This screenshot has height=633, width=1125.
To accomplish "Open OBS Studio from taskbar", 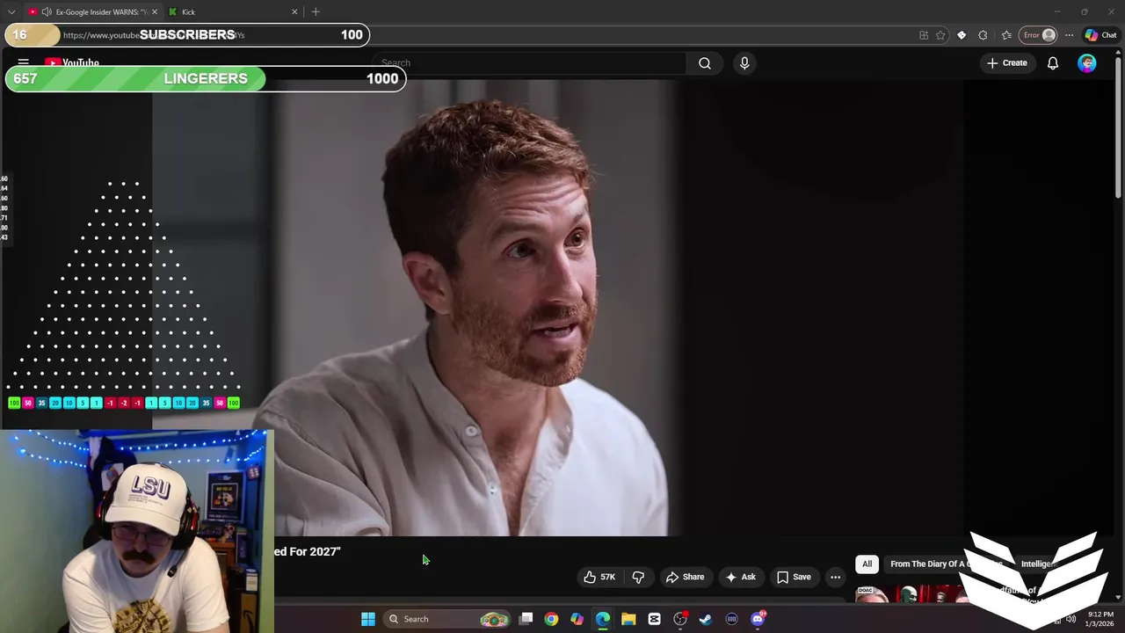I will [x=680, y=619].
